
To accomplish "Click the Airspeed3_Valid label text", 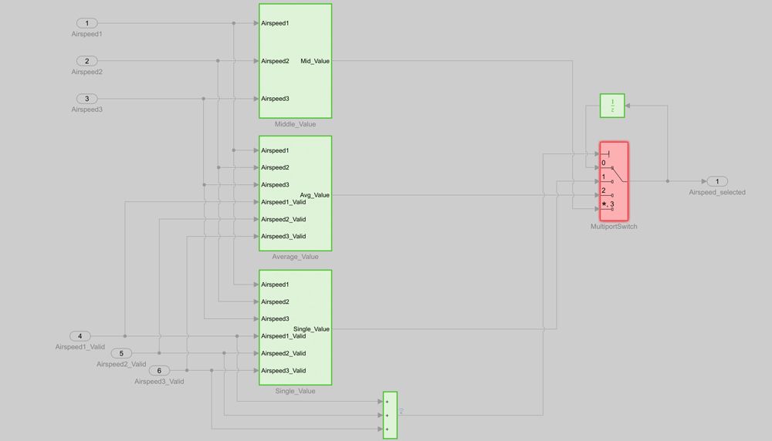I will [159, 381].
